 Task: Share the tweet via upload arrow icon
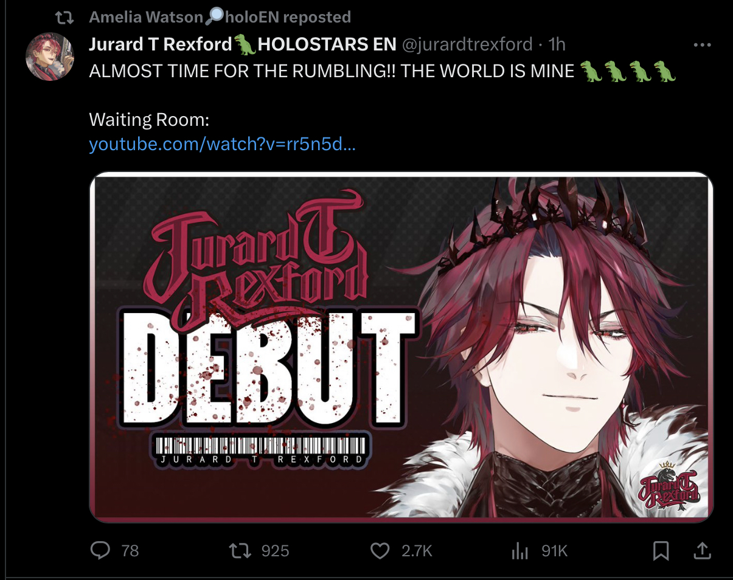pos(702,551)
